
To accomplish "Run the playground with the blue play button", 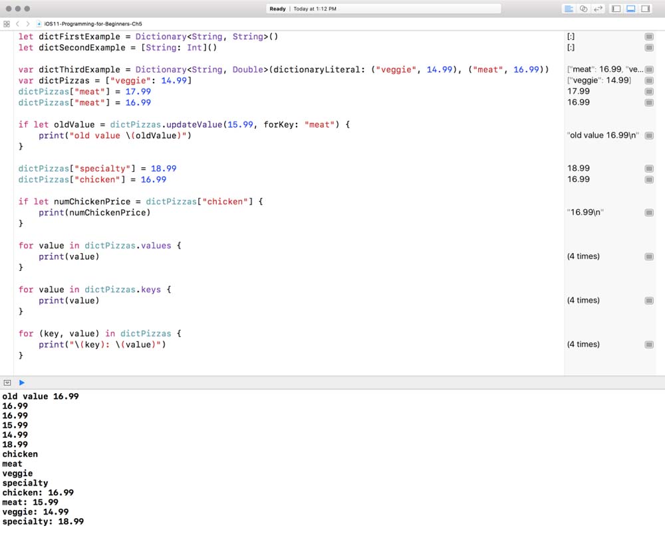I will [x=22, y=383].
